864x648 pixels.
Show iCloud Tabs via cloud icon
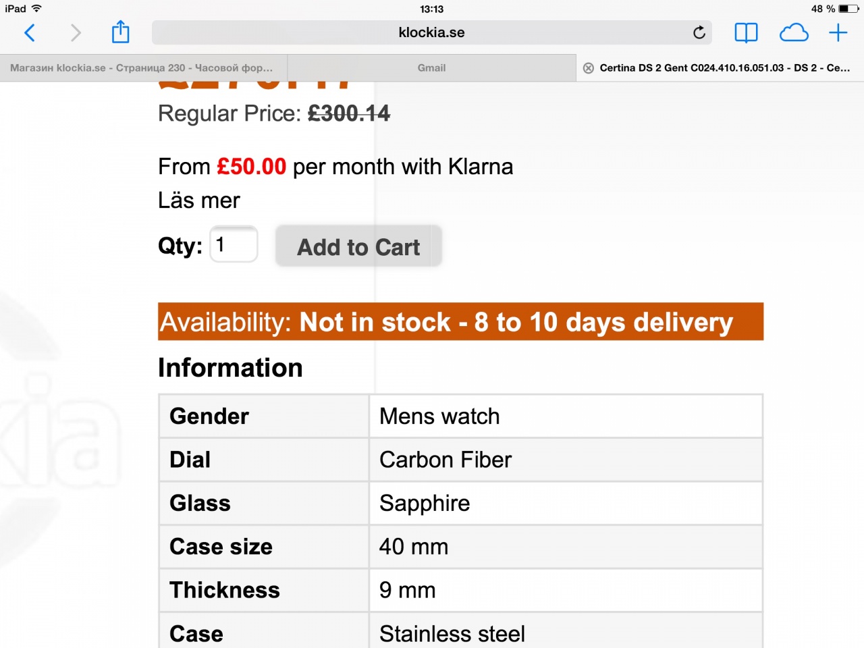pyautogui.click(x=794, y=32)
